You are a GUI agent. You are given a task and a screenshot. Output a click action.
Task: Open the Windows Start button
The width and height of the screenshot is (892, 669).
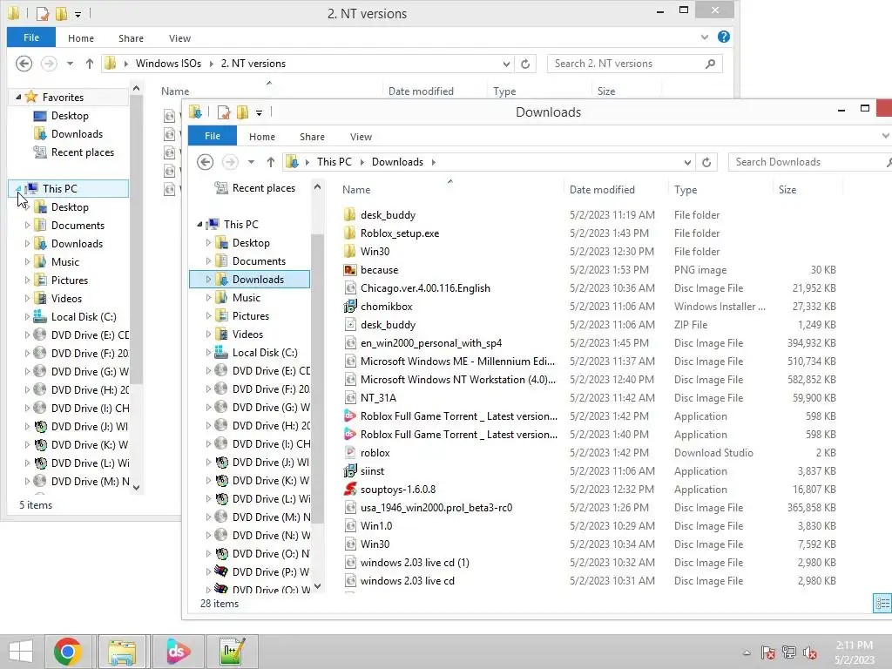[21, 652]
